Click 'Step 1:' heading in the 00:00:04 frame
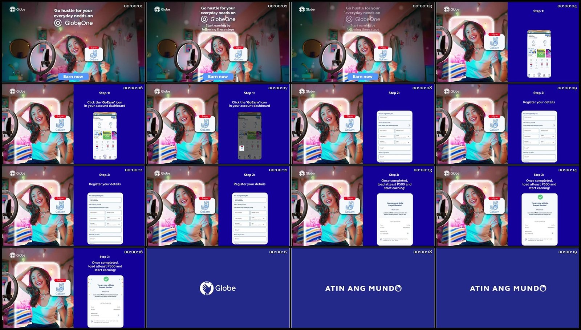581x330 pixels. (x=539, y=11)
